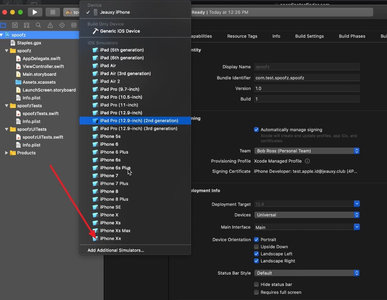Select iPhone 8 simulator

tap(135, 191)
